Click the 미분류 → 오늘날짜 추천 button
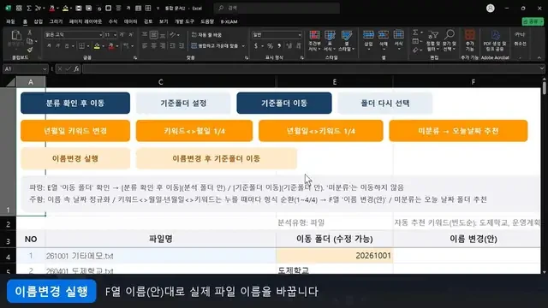This screenshot has height=308, width=548. [458, 131]
